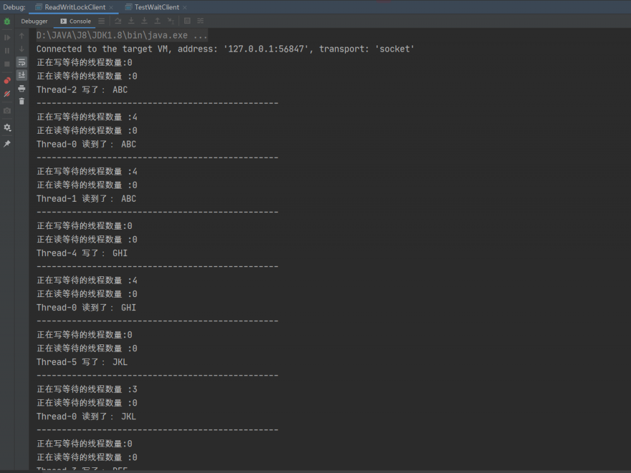
Task: Click Evaluate Expression calculator icon
Action: (x=187, y=21)
